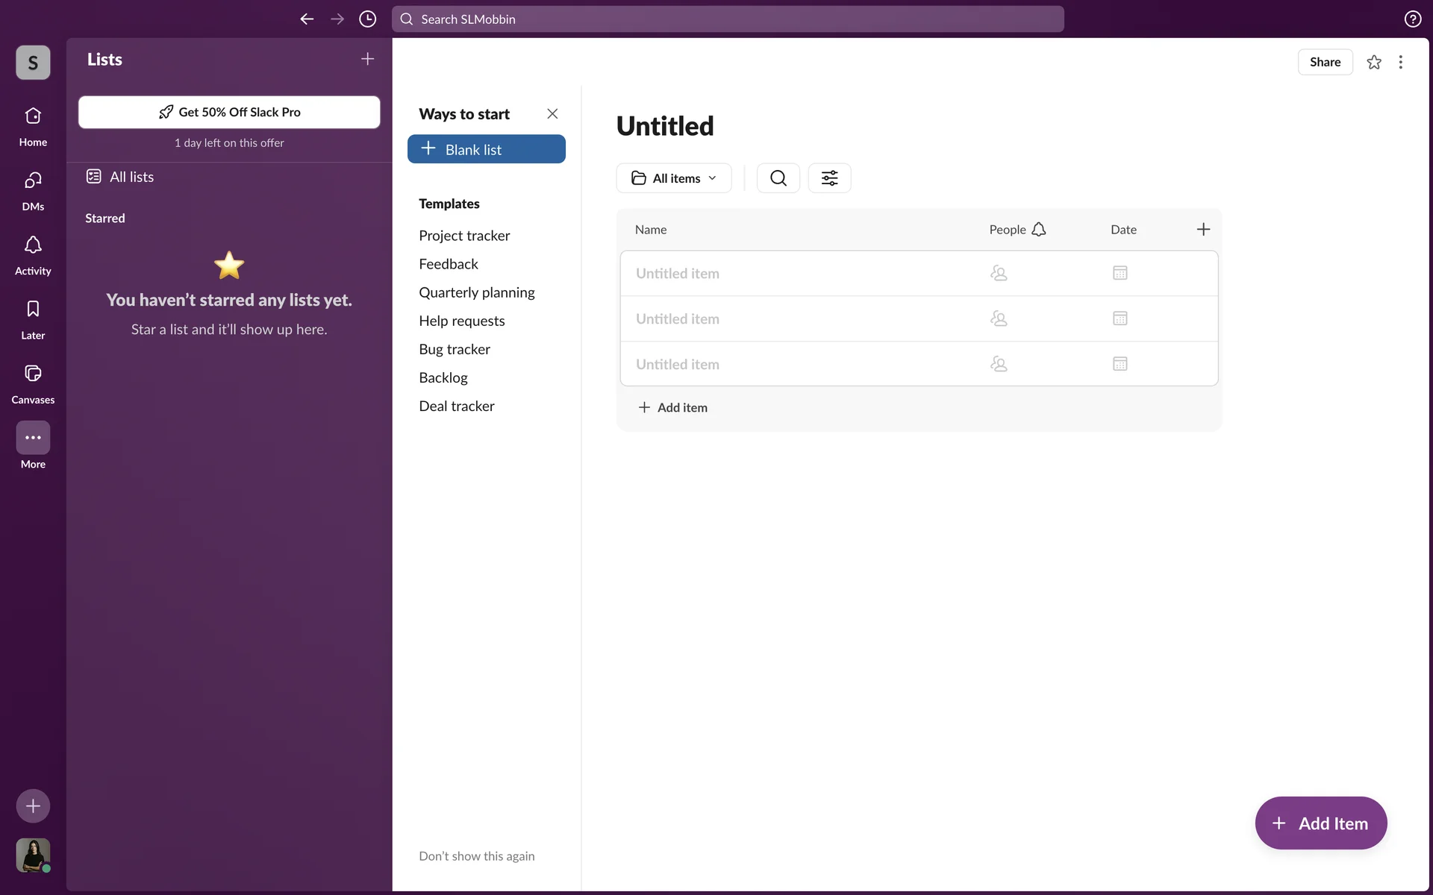Open the Home view in sidebar

tap(33, 125)
